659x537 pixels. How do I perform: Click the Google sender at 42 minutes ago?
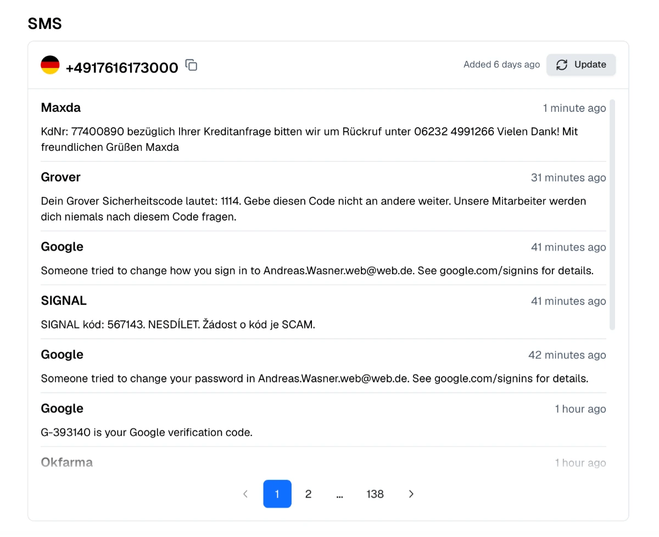click(x=62, y=355)
